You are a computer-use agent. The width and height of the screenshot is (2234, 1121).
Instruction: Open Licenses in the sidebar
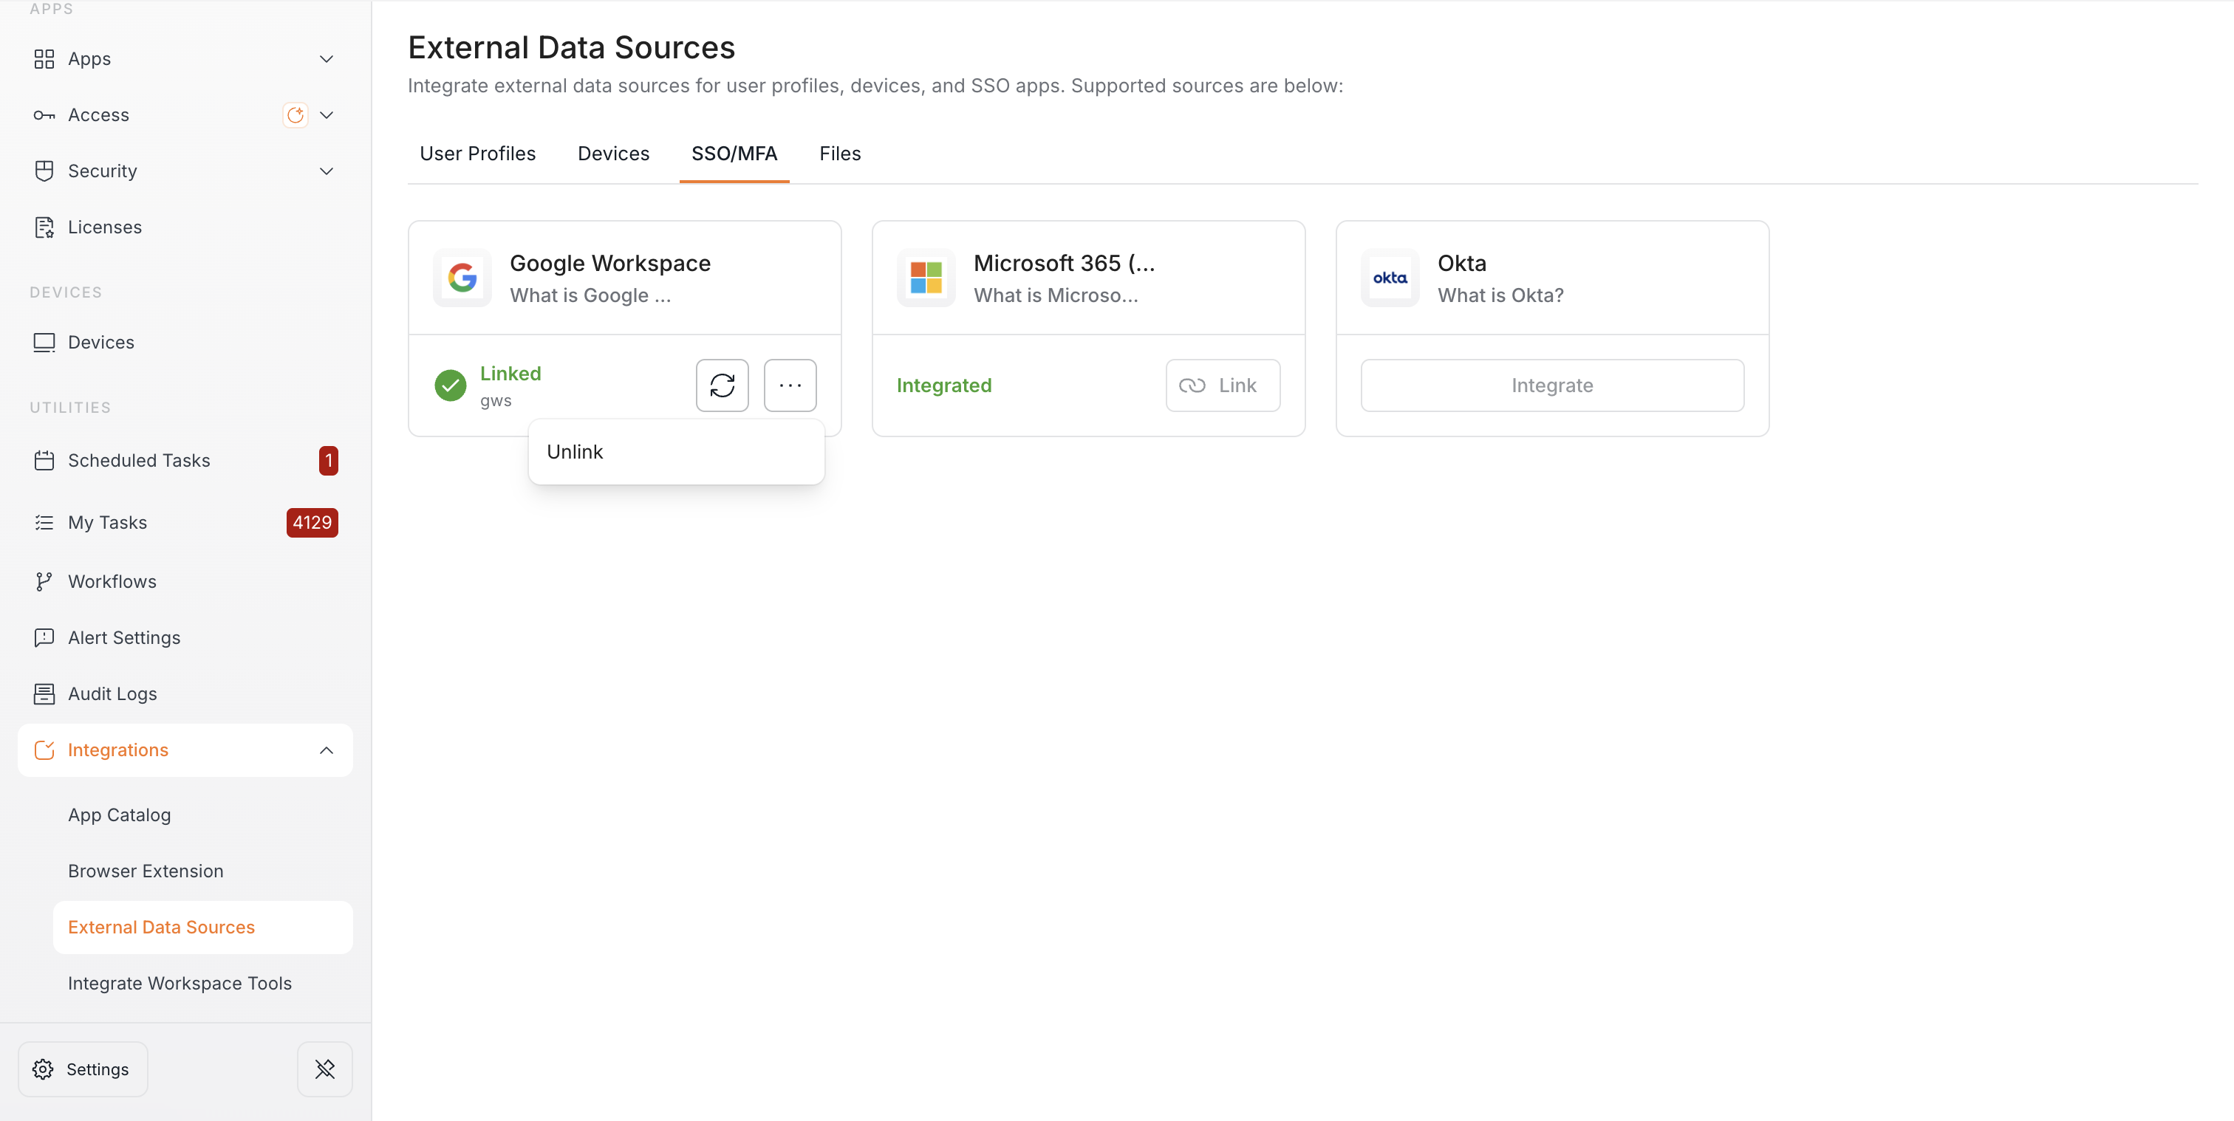click(105, 227)
